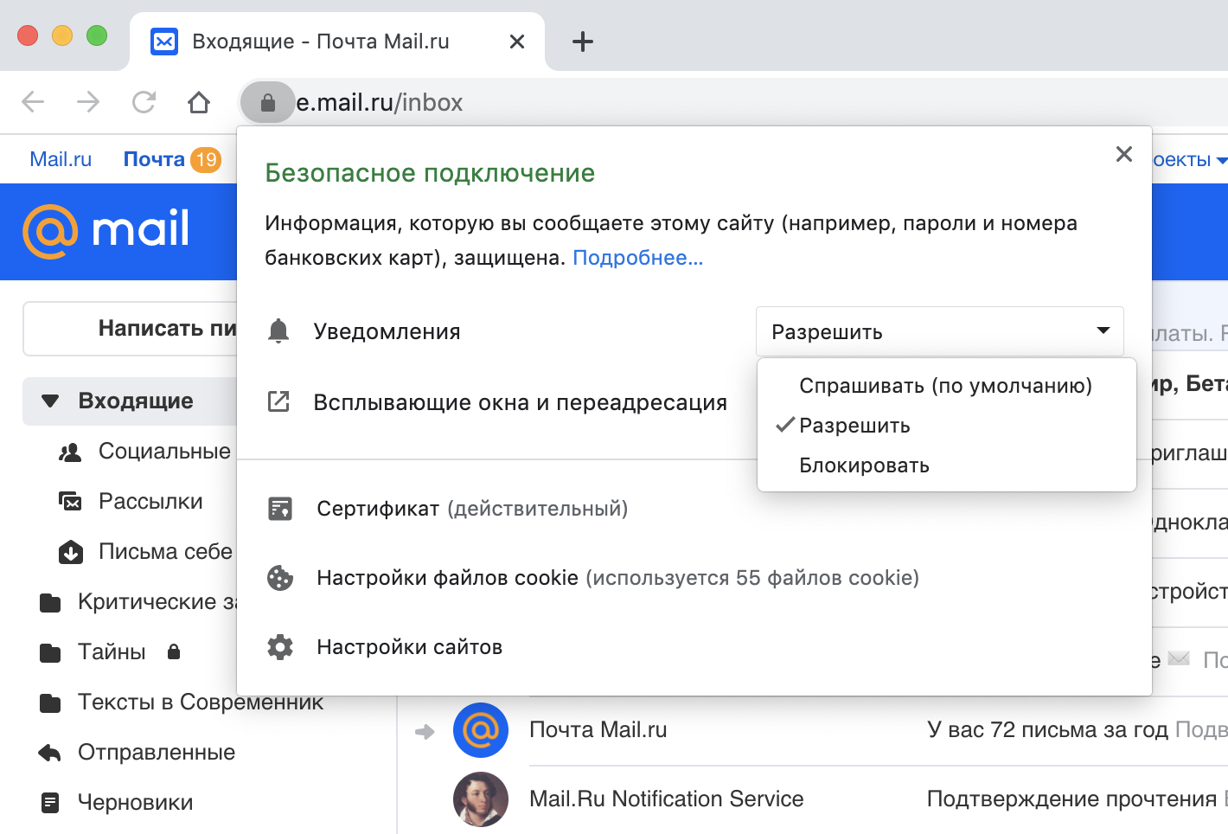Viewport: 1228px width, 834px height.
Task: Click the forwarded arrow beside Почта Mail.ru email
Action: click(425, 732)
